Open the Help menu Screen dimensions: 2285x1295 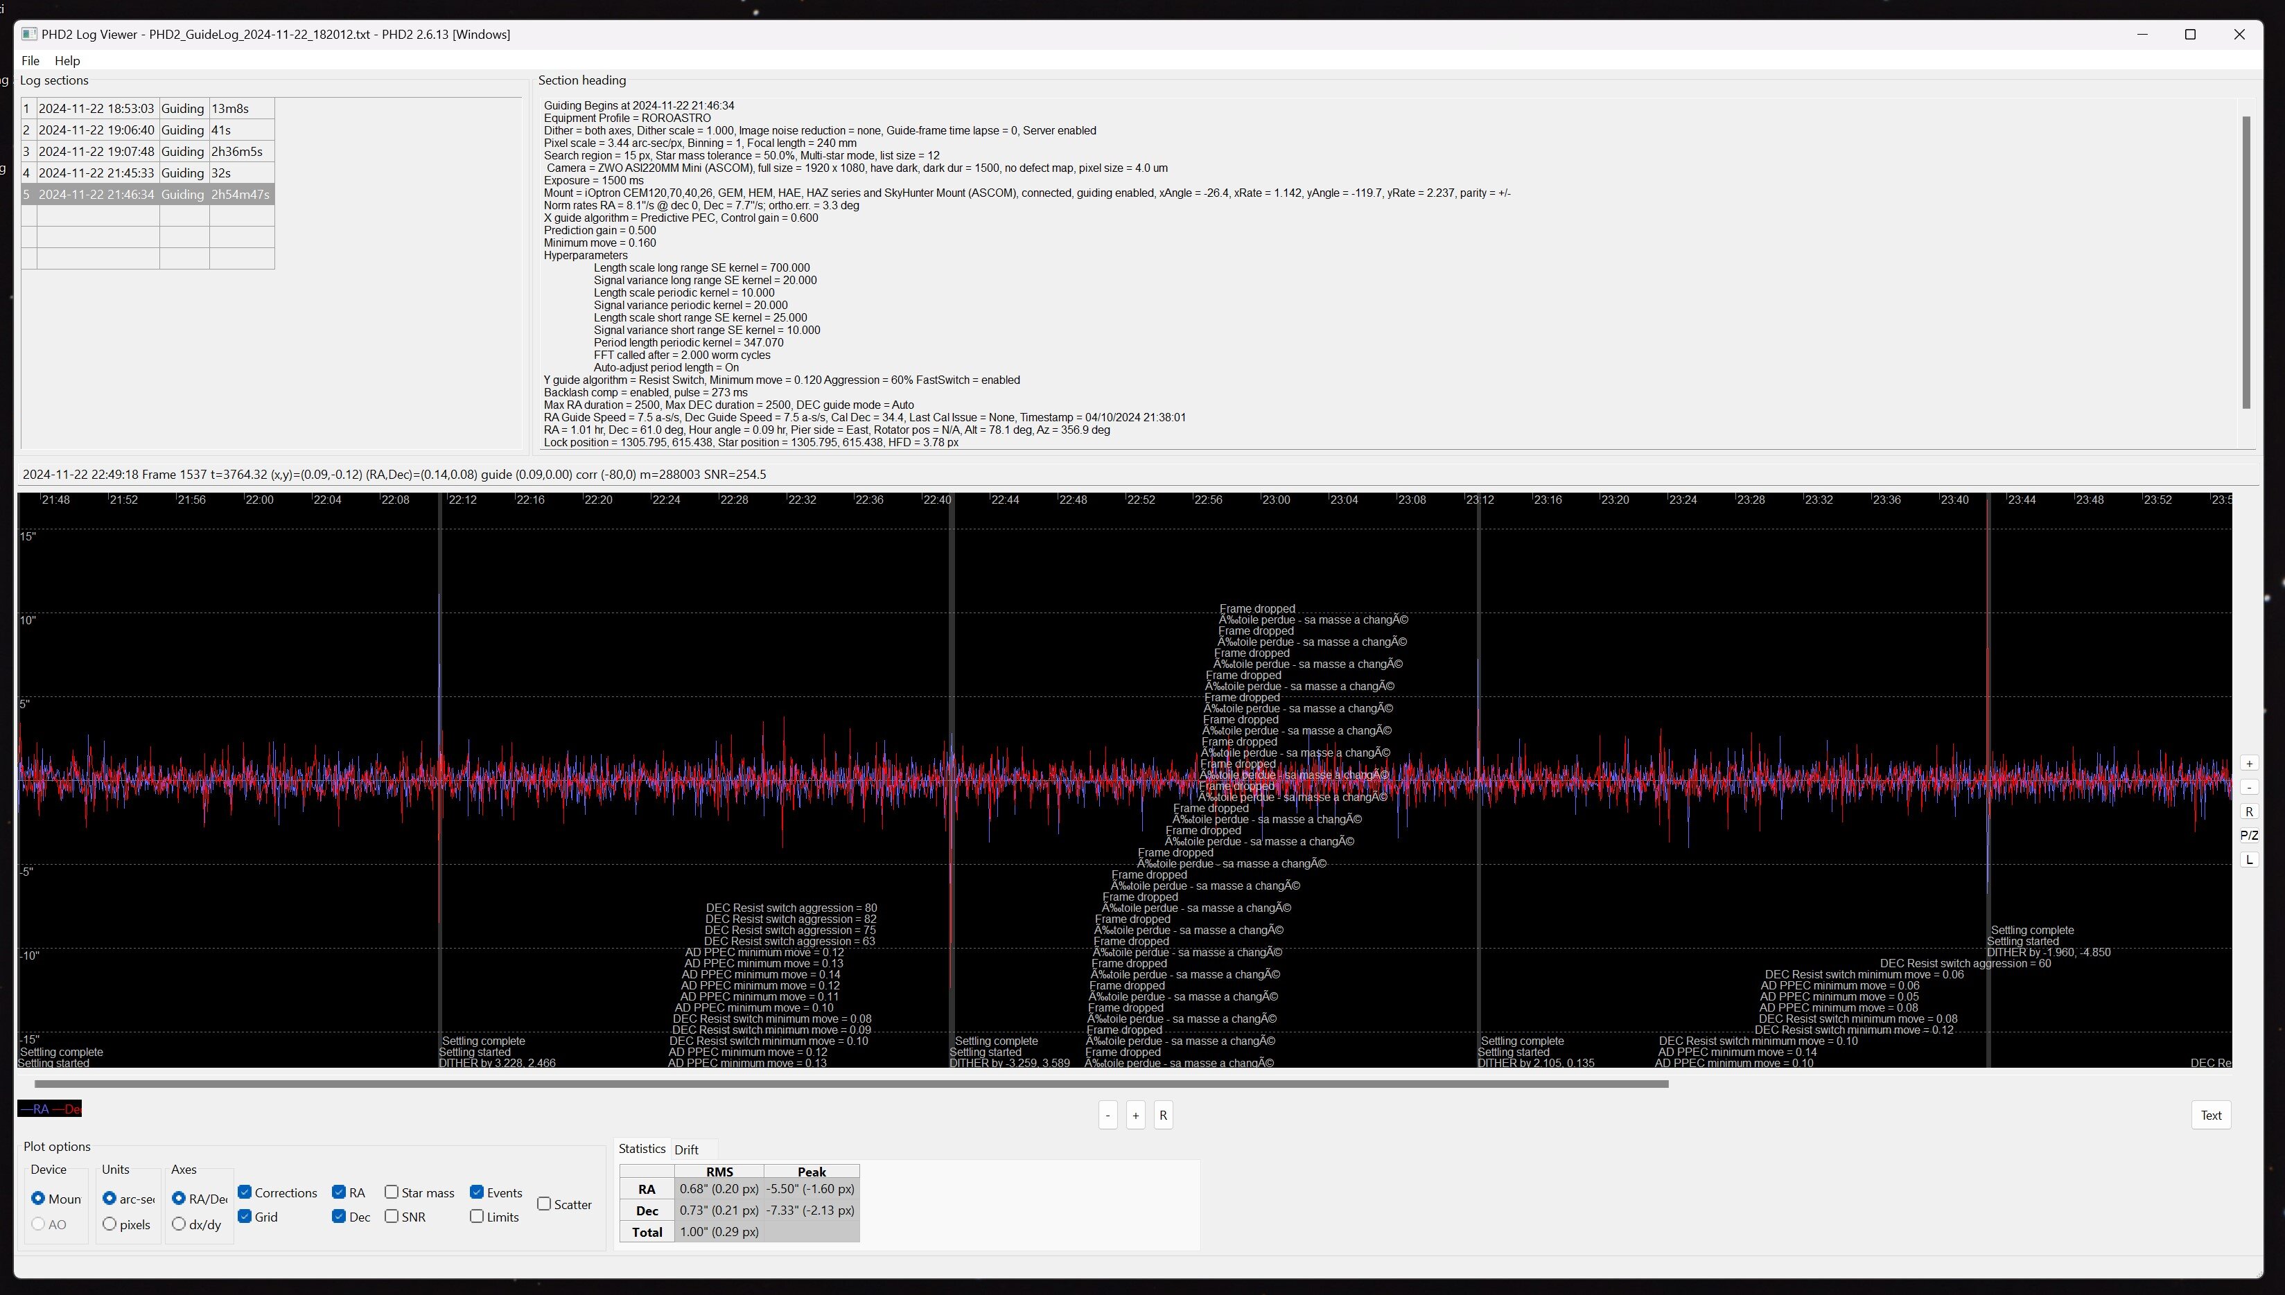point(67,60)
